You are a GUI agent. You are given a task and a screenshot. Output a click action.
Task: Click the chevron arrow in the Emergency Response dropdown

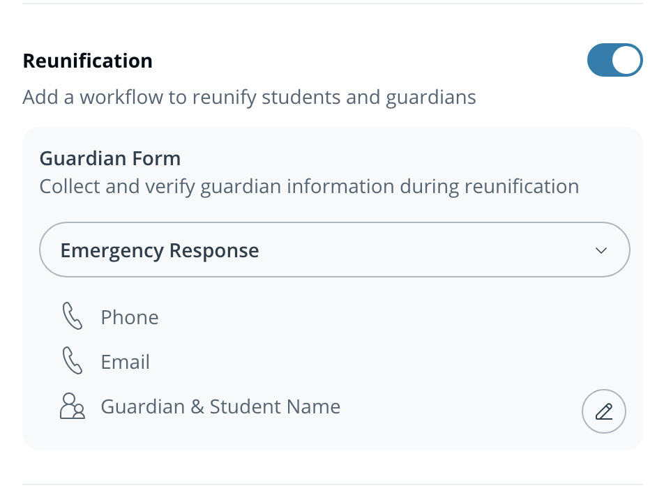(x=601, y=250)
